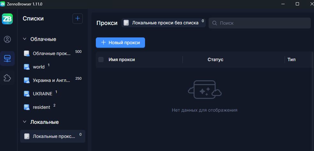Click the local list icon in sidebar row
The height and width of the screenshot is (151, 314).
(x=27, y=136)
